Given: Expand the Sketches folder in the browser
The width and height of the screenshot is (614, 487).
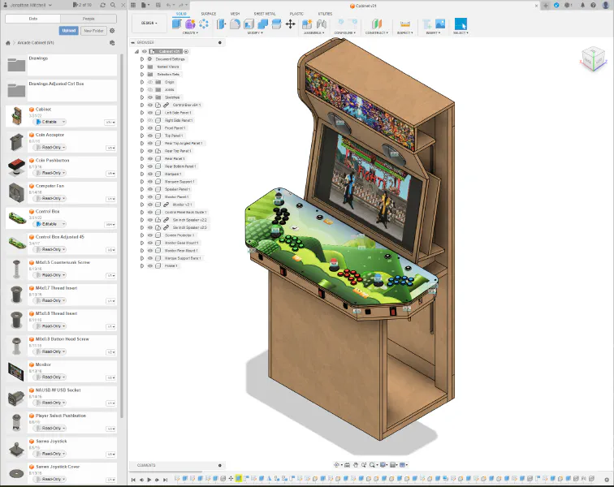Looking at the screenshot, I should tap(141, 97).
